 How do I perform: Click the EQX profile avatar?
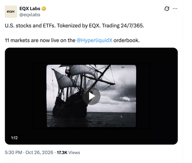[11, 12]
